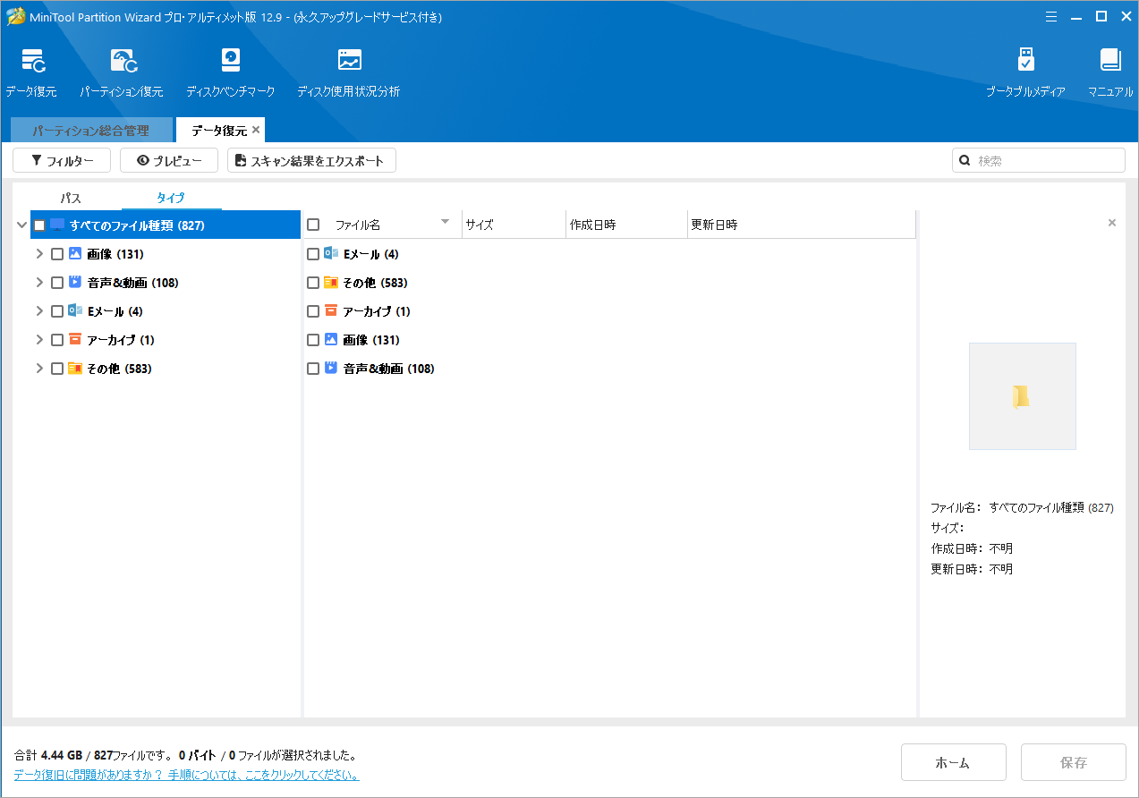The width and height of the screenshot is (1139, 798).
Task: Select the 画像 (131) tree row
Action: click(166, 254)
